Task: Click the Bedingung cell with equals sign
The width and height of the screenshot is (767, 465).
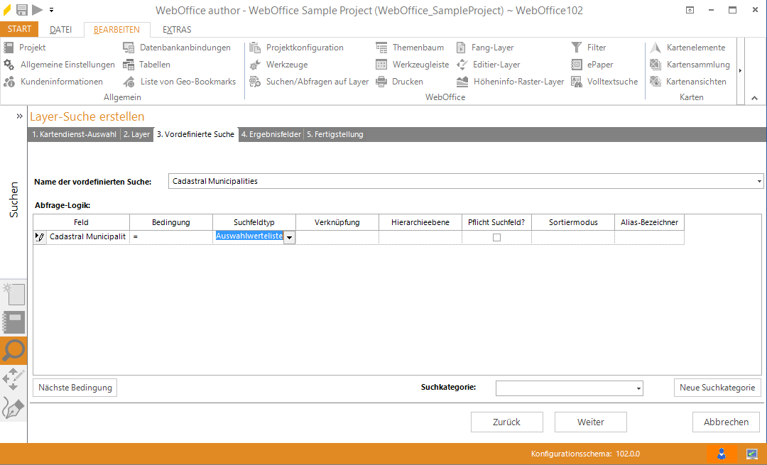Action: [170, 237]
